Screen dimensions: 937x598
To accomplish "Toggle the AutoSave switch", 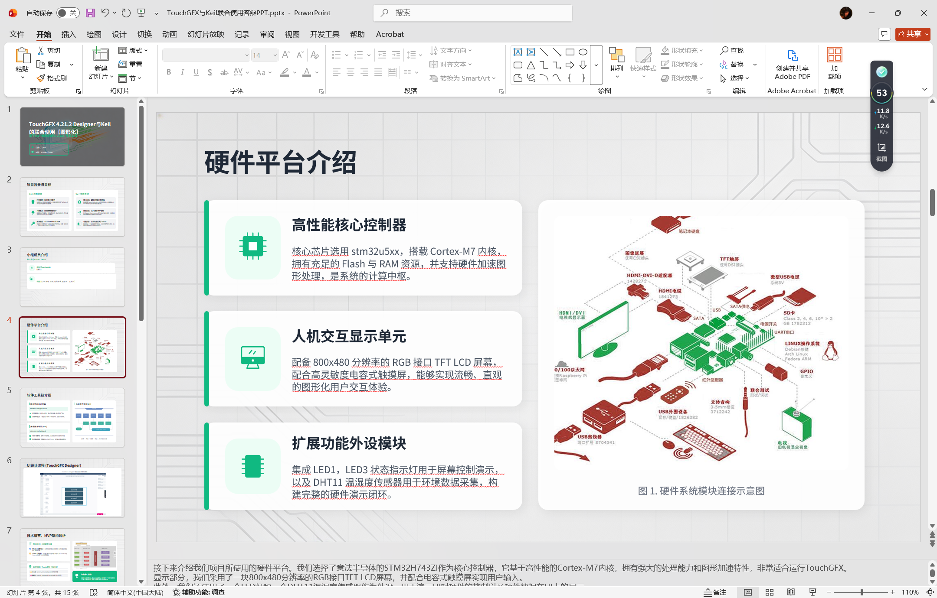I will pyautogui.click(x=67, y=13).
